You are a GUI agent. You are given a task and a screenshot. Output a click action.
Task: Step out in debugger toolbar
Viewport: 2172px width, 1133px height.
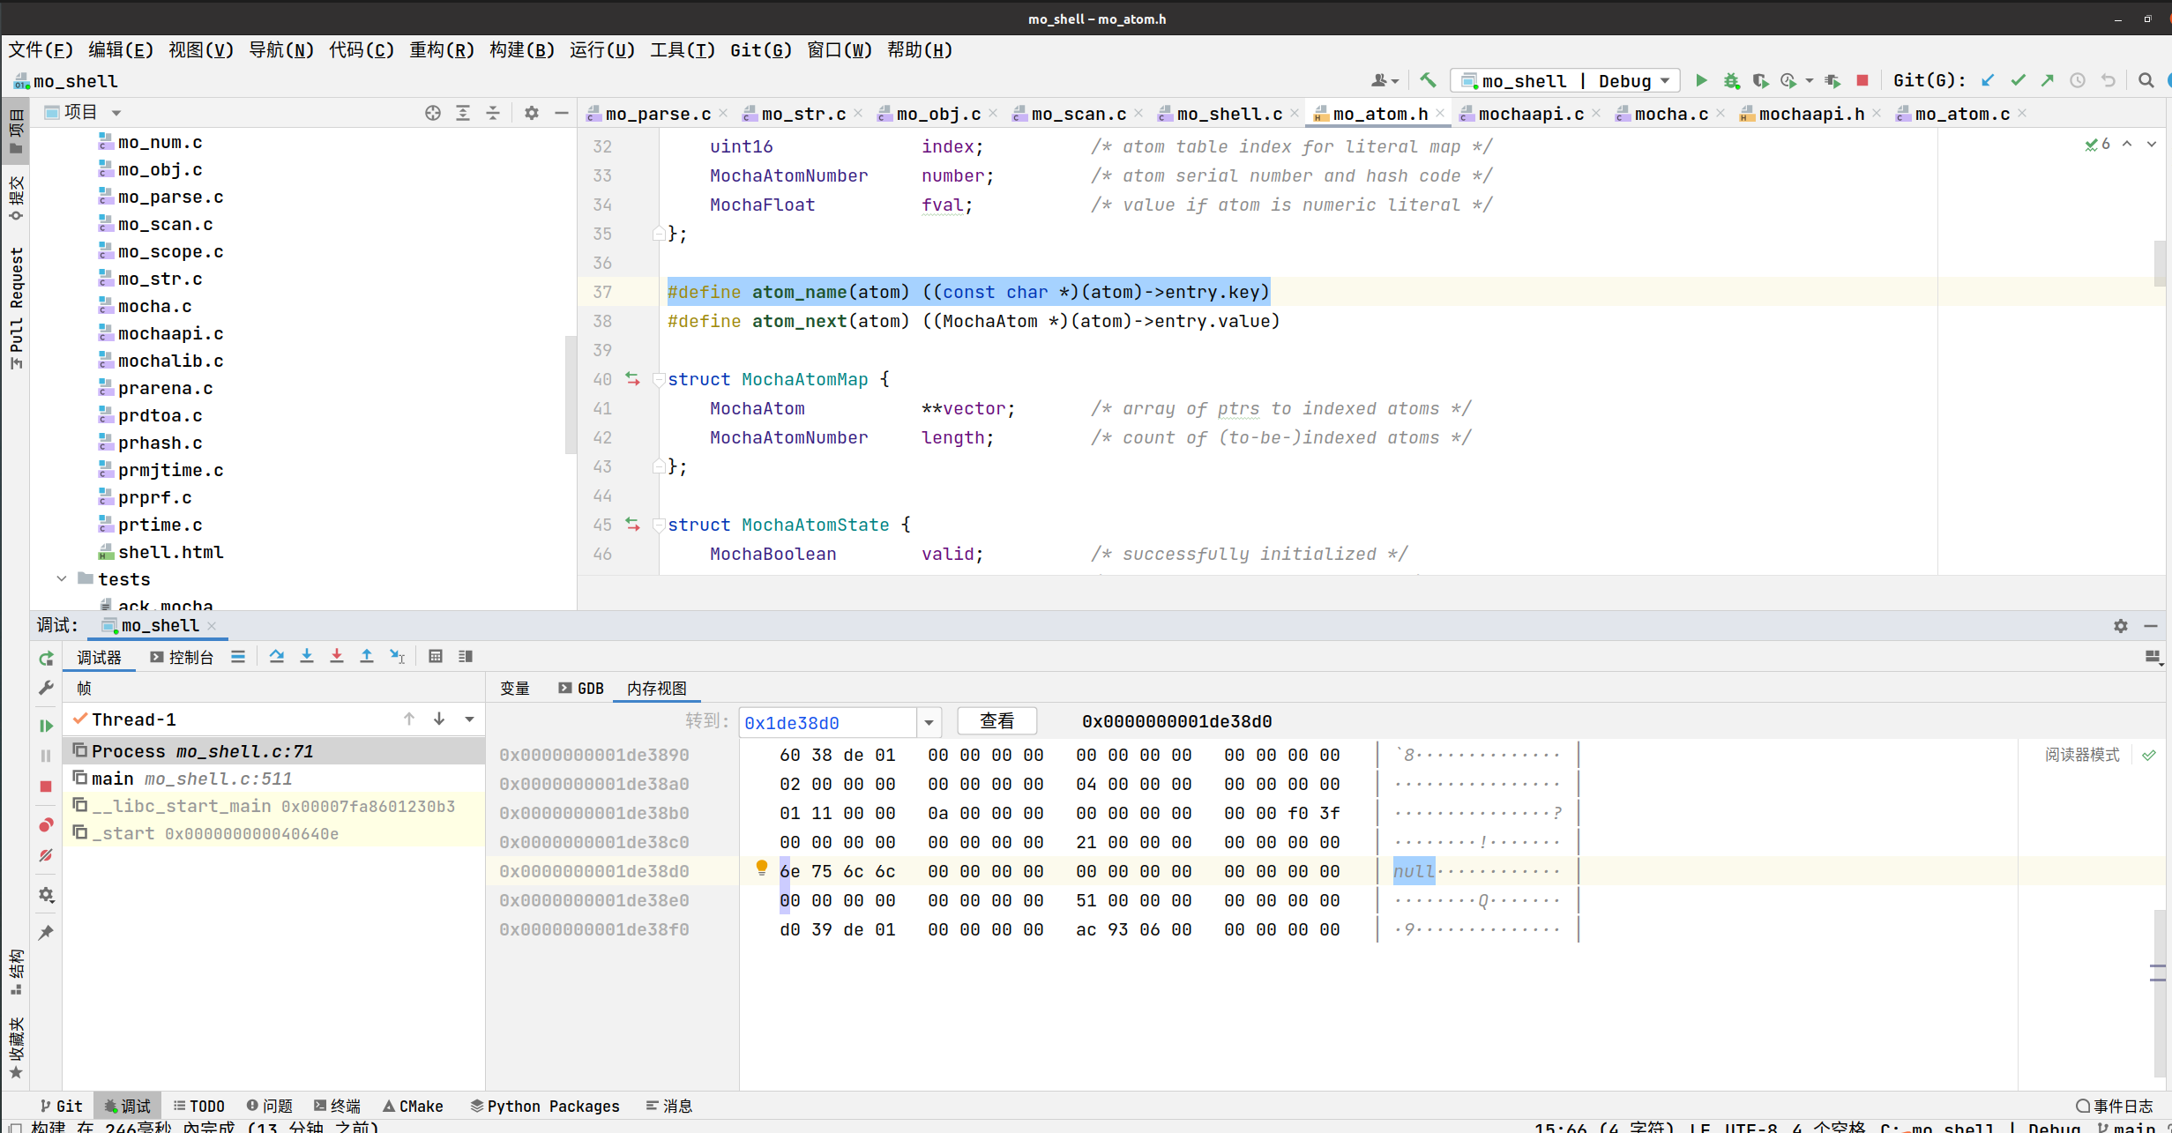click(x=366, y=656)
